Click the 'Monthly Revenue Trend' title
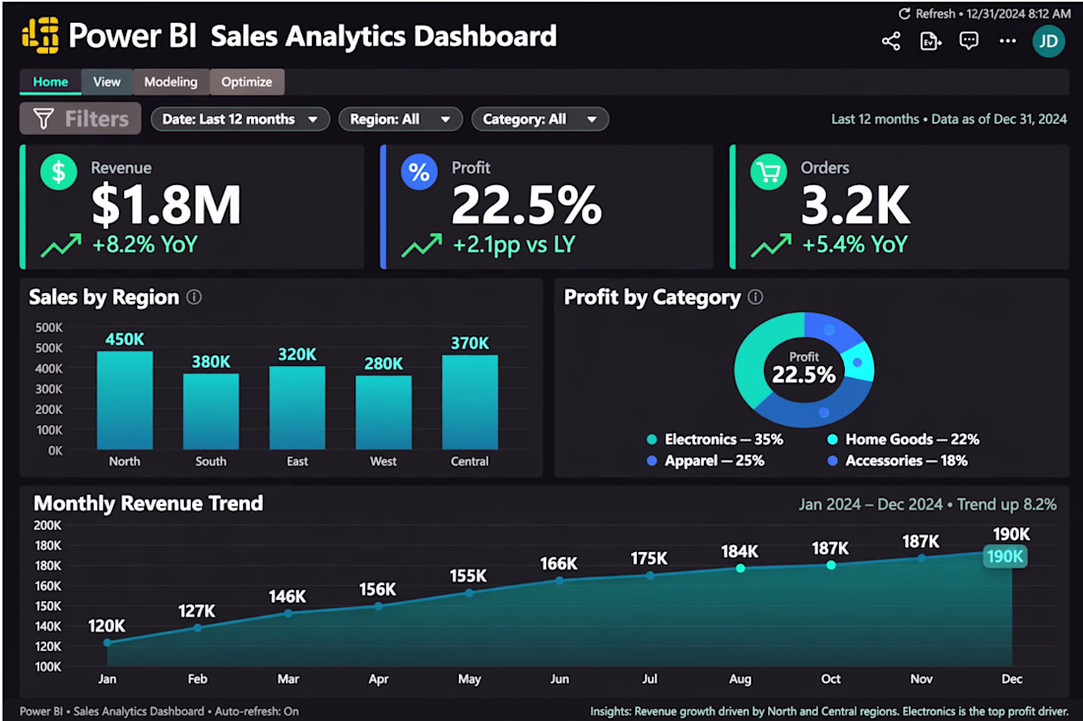Screen dimensions: 1083x721 [x=149, y=504]
